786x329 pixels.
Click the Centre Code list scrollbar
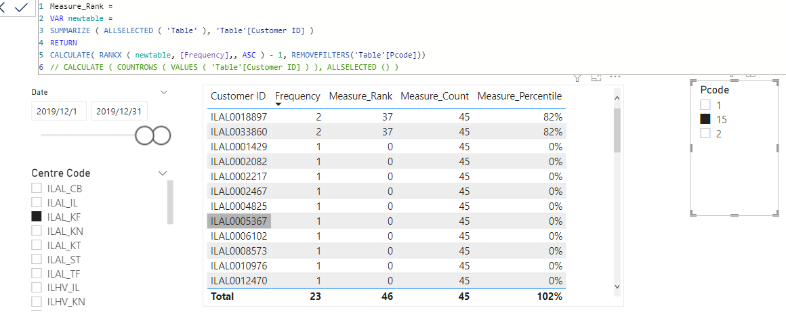[170, 202]
